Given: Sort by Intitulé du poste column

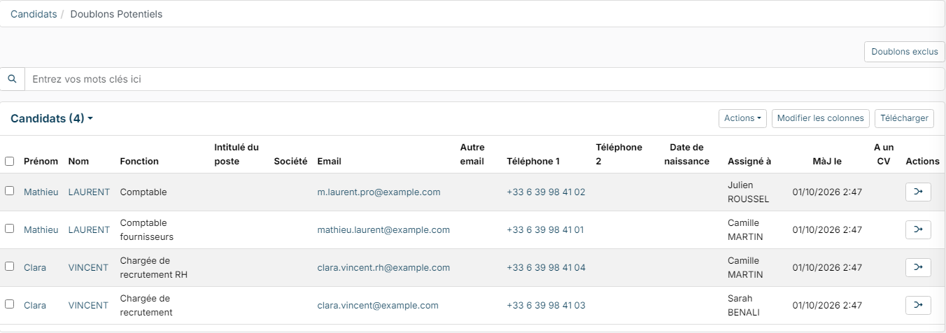Looking at the screenshot, I should tap(236, 154).
